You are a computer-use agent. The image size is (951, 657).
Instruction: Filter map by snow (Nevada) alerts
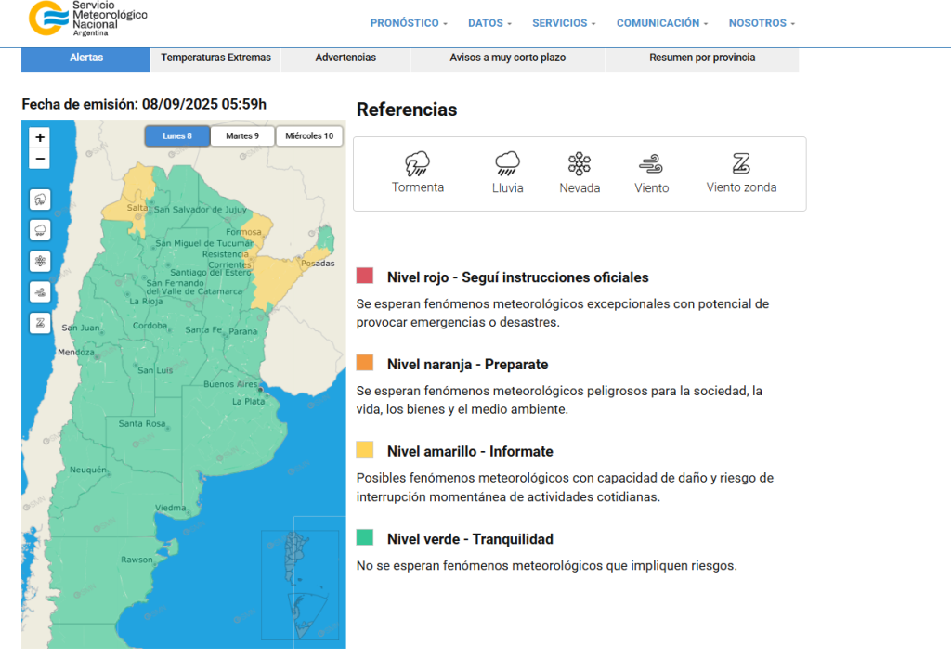tap(40, 261)
